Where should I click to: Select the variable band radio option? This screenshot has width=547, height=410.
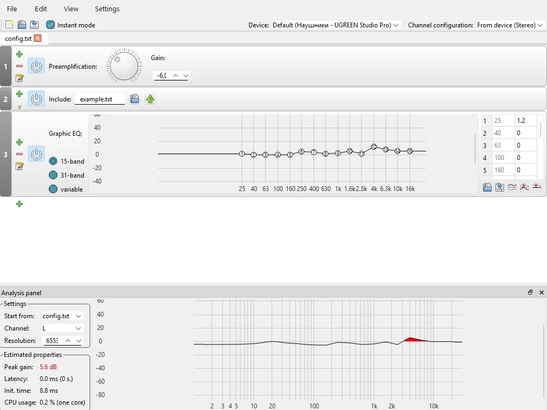pos(53,189)
